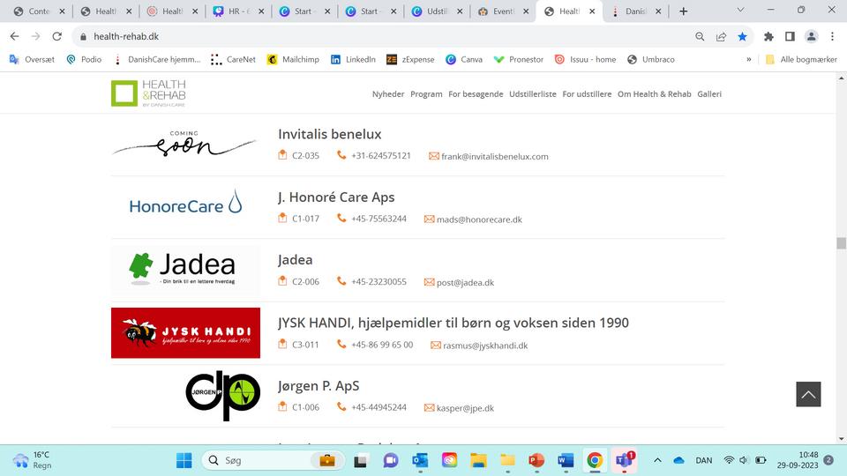Viewport: 847px width, 476px height.
Task: Open the Nyheder menu item
Action: 388,94
